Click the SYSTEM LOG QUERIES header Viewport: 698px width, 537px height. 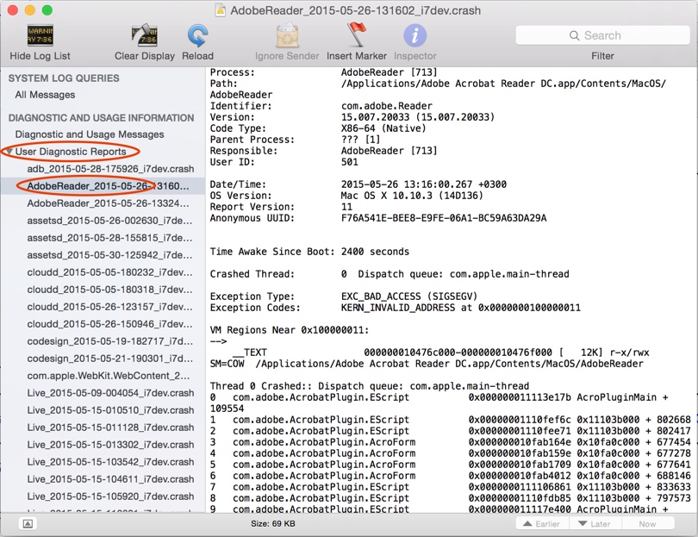point(64,78)
